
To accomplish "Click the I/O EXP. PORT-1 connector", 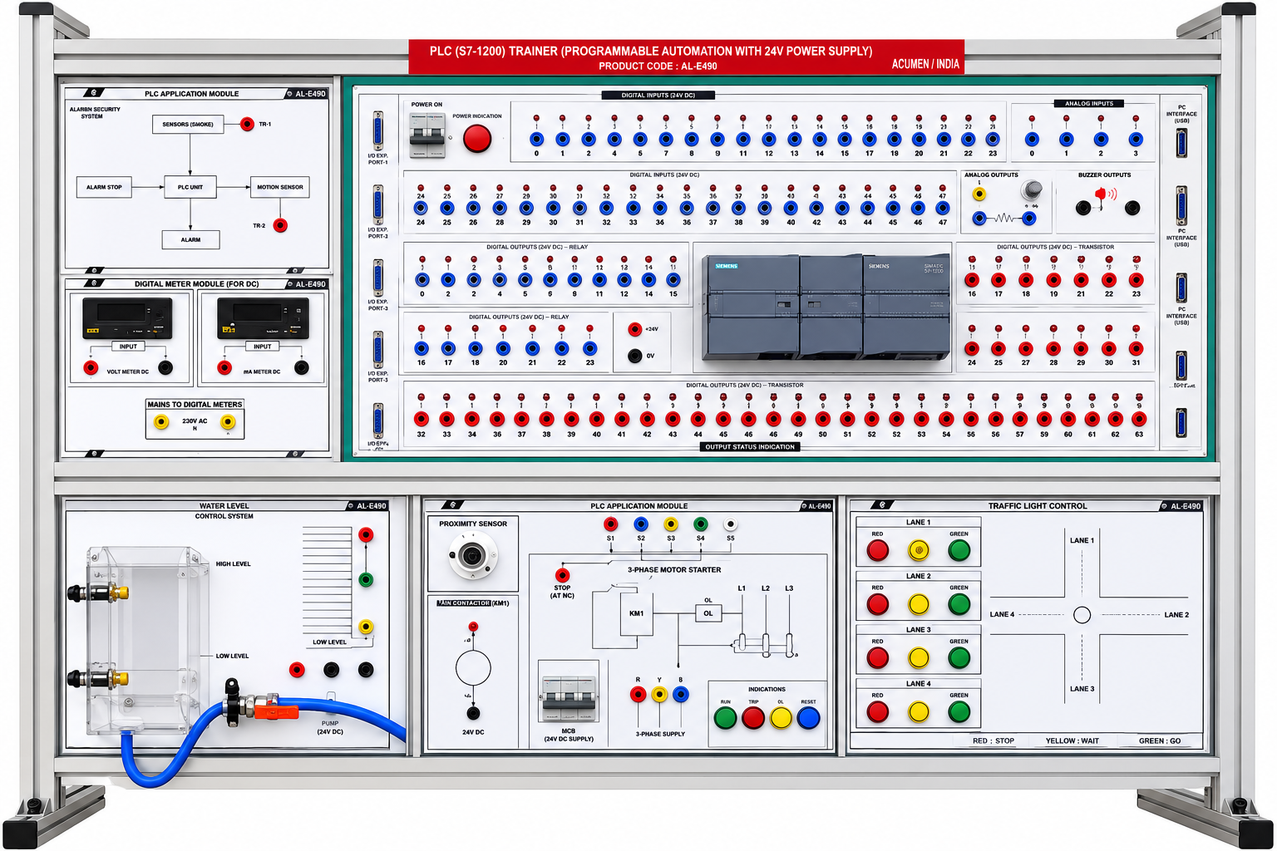I will tap(378, 130).
